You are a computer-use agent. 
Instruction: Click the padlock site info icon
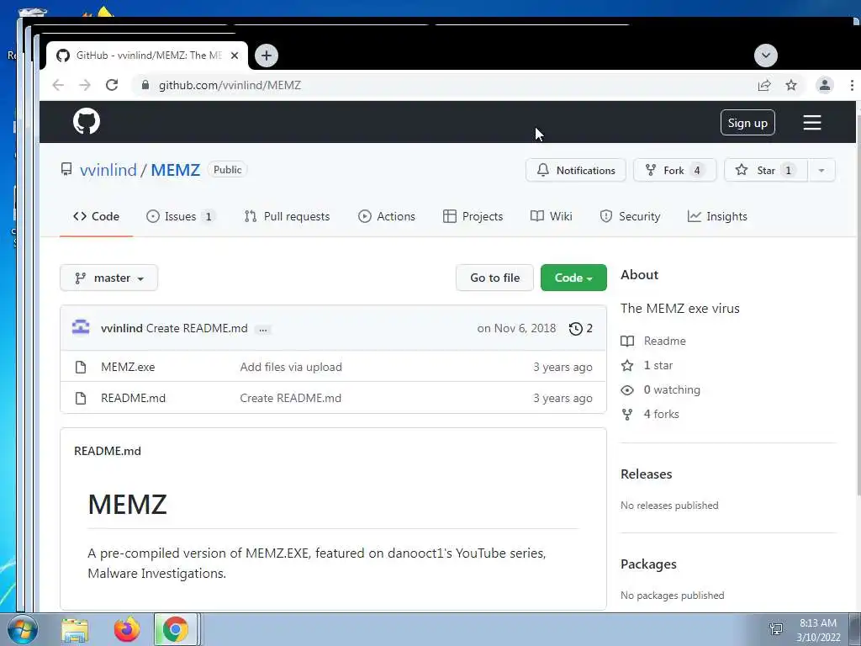click(x=145, y=85)
